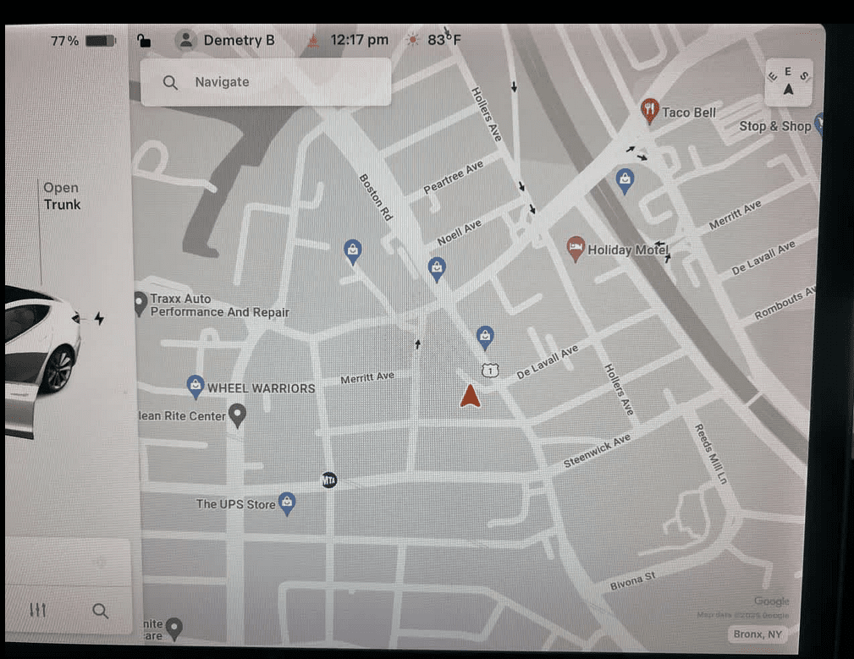Screen dimensions: 854x659
Task: Tap the search magnifier in bottom bar
Action: coord(100,611)
